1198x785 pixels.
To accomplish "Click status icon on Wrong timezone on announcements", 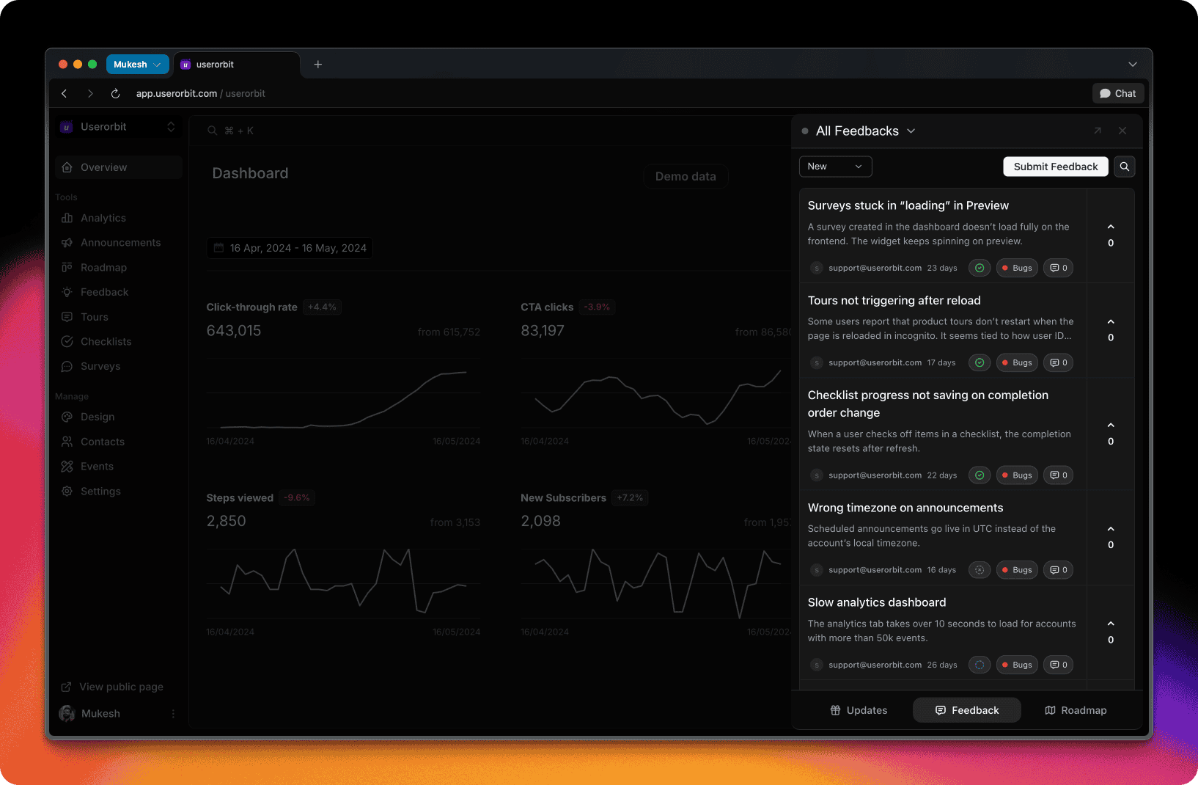I will 980,570.
